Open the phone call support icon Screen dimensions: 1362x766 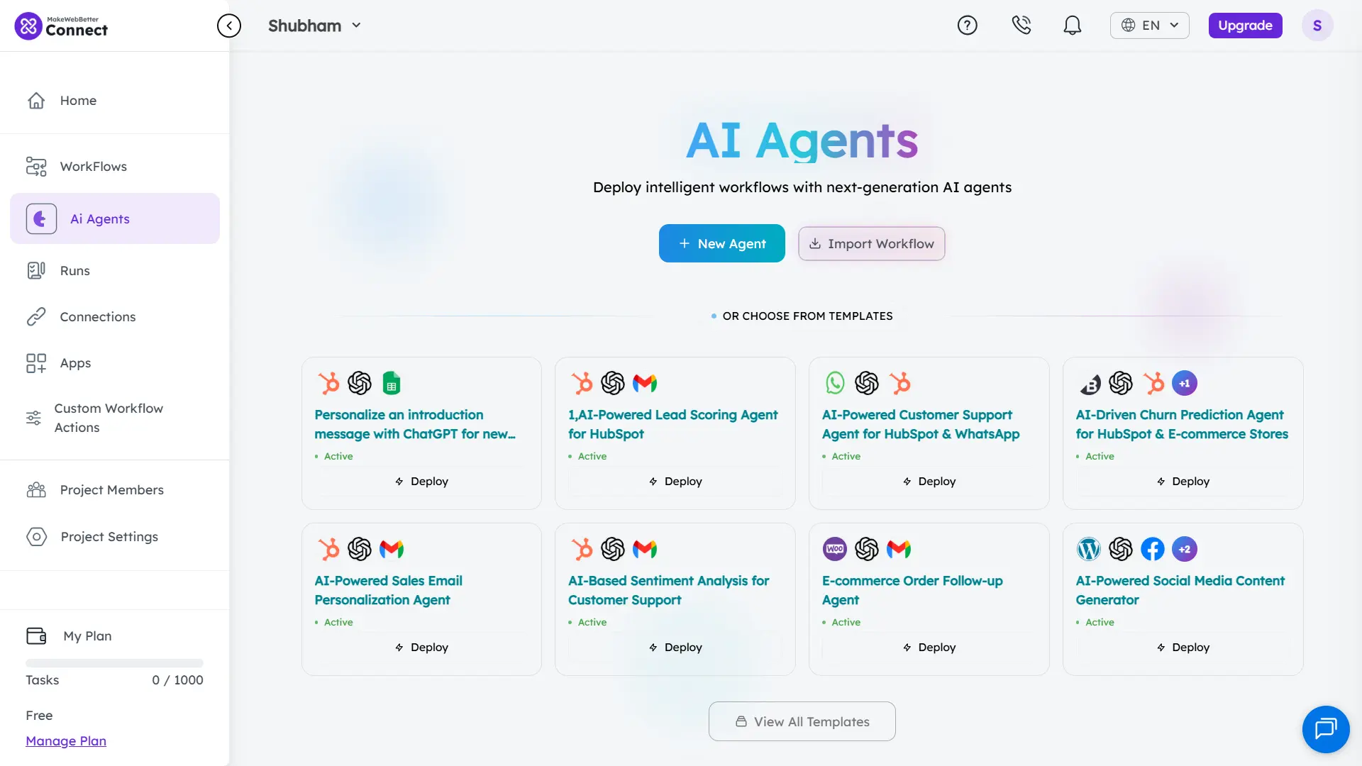[1021, 26]
